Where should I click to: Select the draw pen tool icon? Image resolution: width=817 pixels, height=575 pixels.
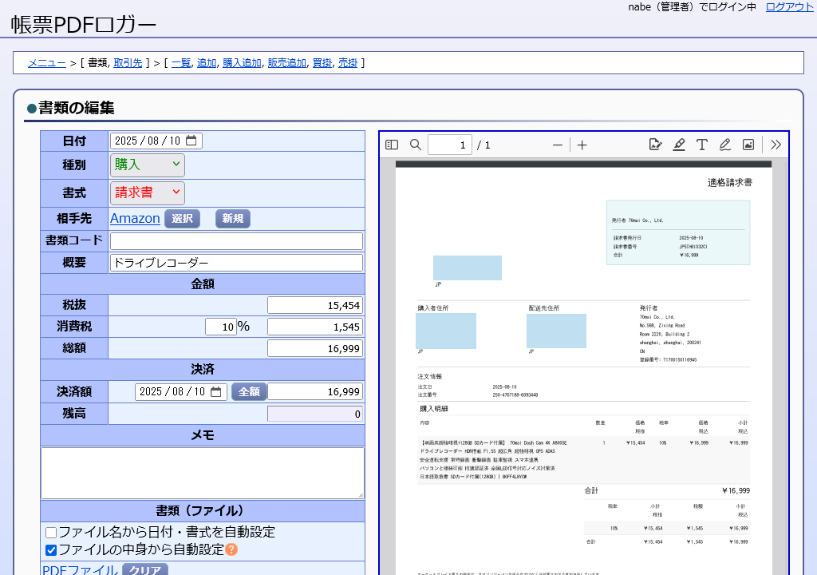(x=724, y=145)
